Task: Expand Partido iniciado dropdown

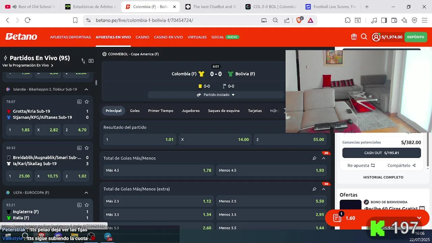Action: pos(216,95)
